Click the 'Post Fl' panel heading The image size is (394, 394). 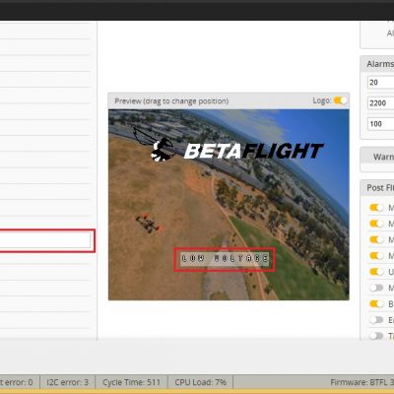point(380,188)
